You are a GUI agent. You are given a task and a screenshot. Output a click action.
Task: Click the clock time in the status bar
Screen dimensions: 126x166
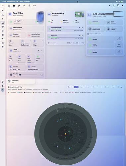[x=4, y=2]
